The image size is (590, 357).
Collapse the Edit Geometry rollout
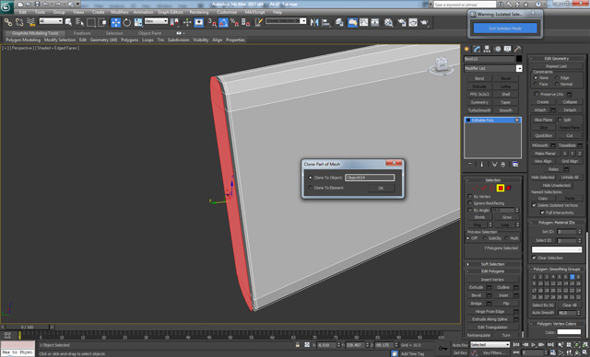[557, 59]
